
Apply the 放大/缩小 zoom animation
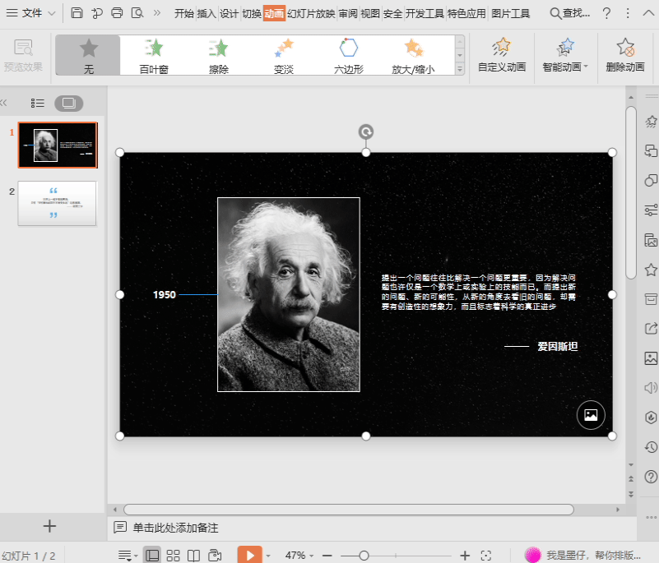point(413,55)
